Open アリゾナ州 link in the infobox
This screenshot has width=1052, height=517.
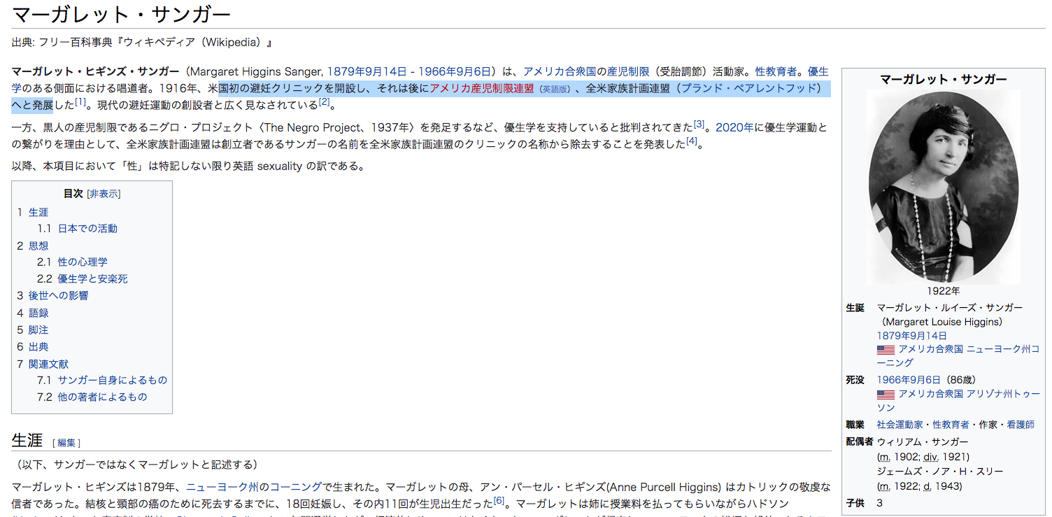pos(988,394)
